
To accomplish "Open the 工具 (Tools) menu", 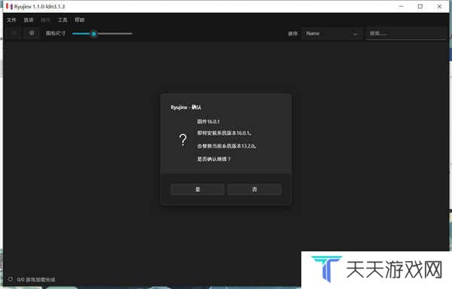I will (63, 20).
